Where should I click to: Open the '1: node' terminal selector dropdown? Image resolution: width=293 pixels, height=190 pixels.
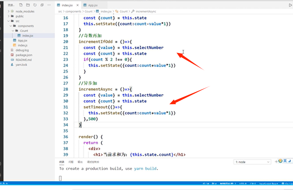[x=252, y=162]
